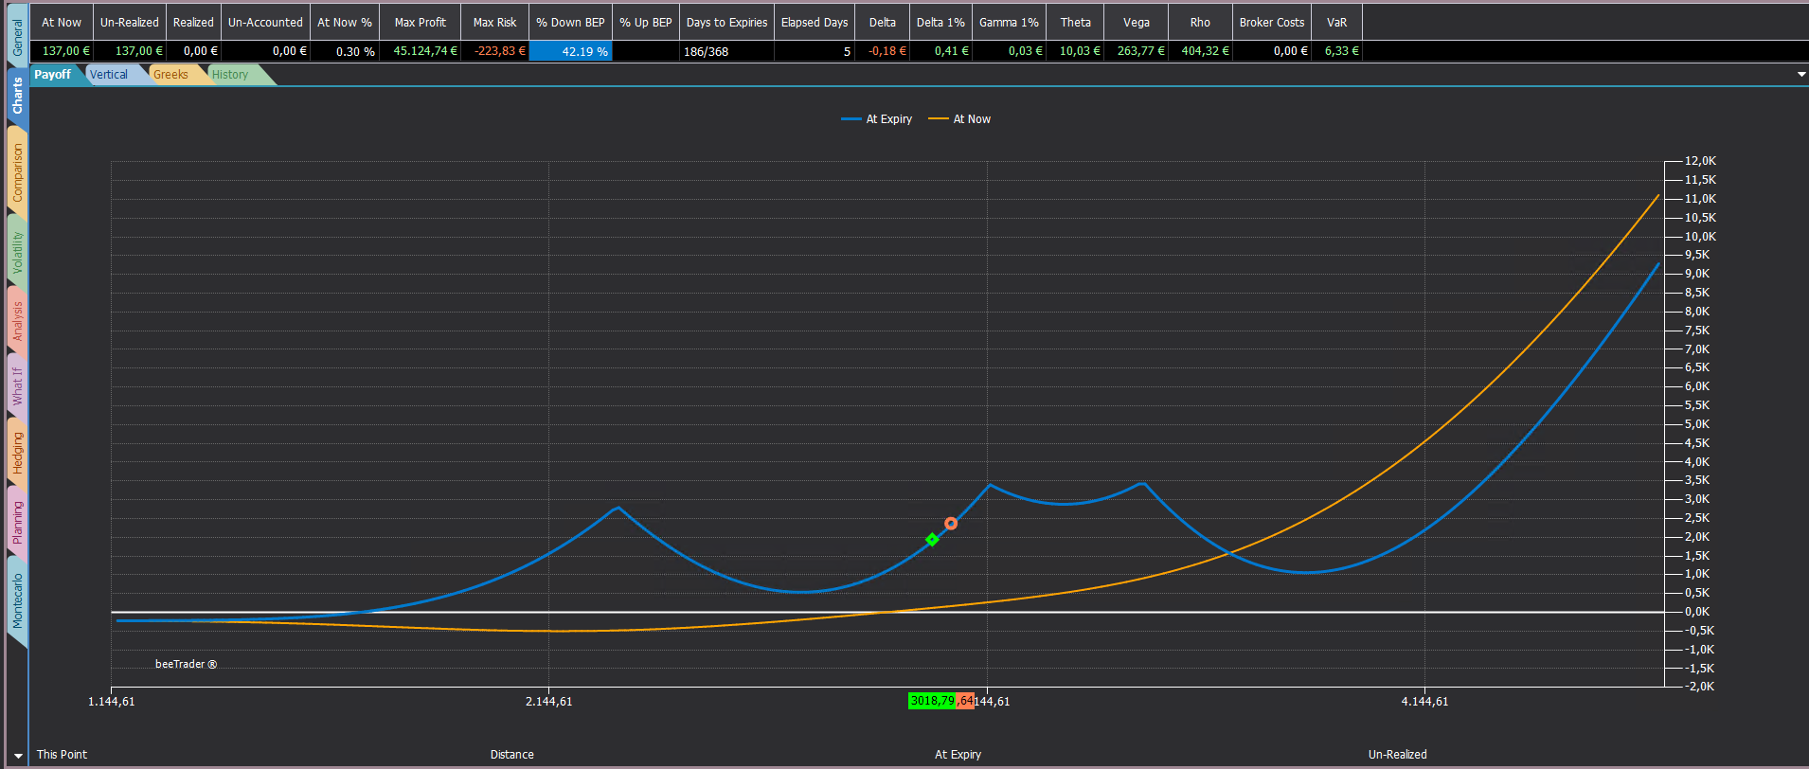Click the green diamond marker on curve
Screen dimensions: 1809x769
pos(932,540)
